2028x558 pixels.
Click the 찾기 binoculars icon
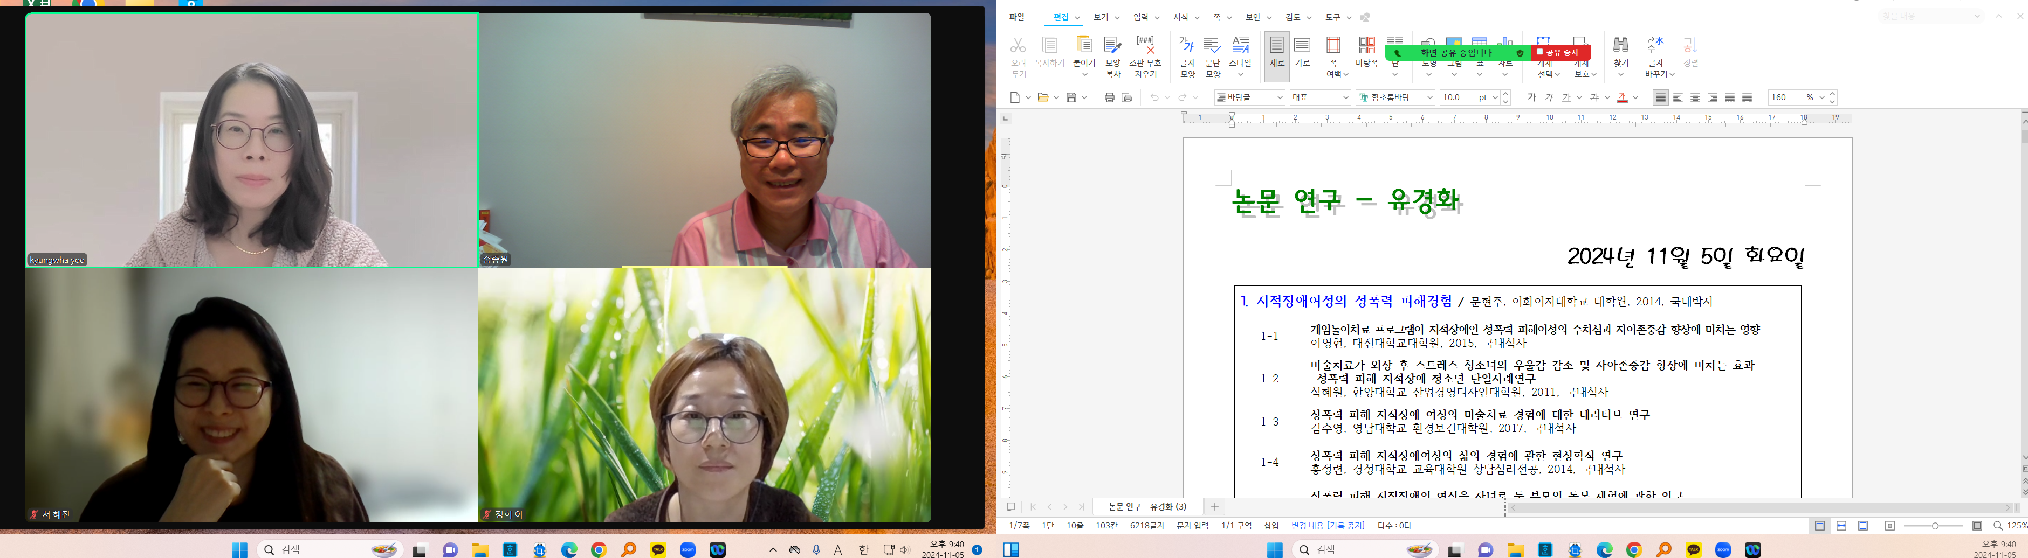tap(1620, 45)
